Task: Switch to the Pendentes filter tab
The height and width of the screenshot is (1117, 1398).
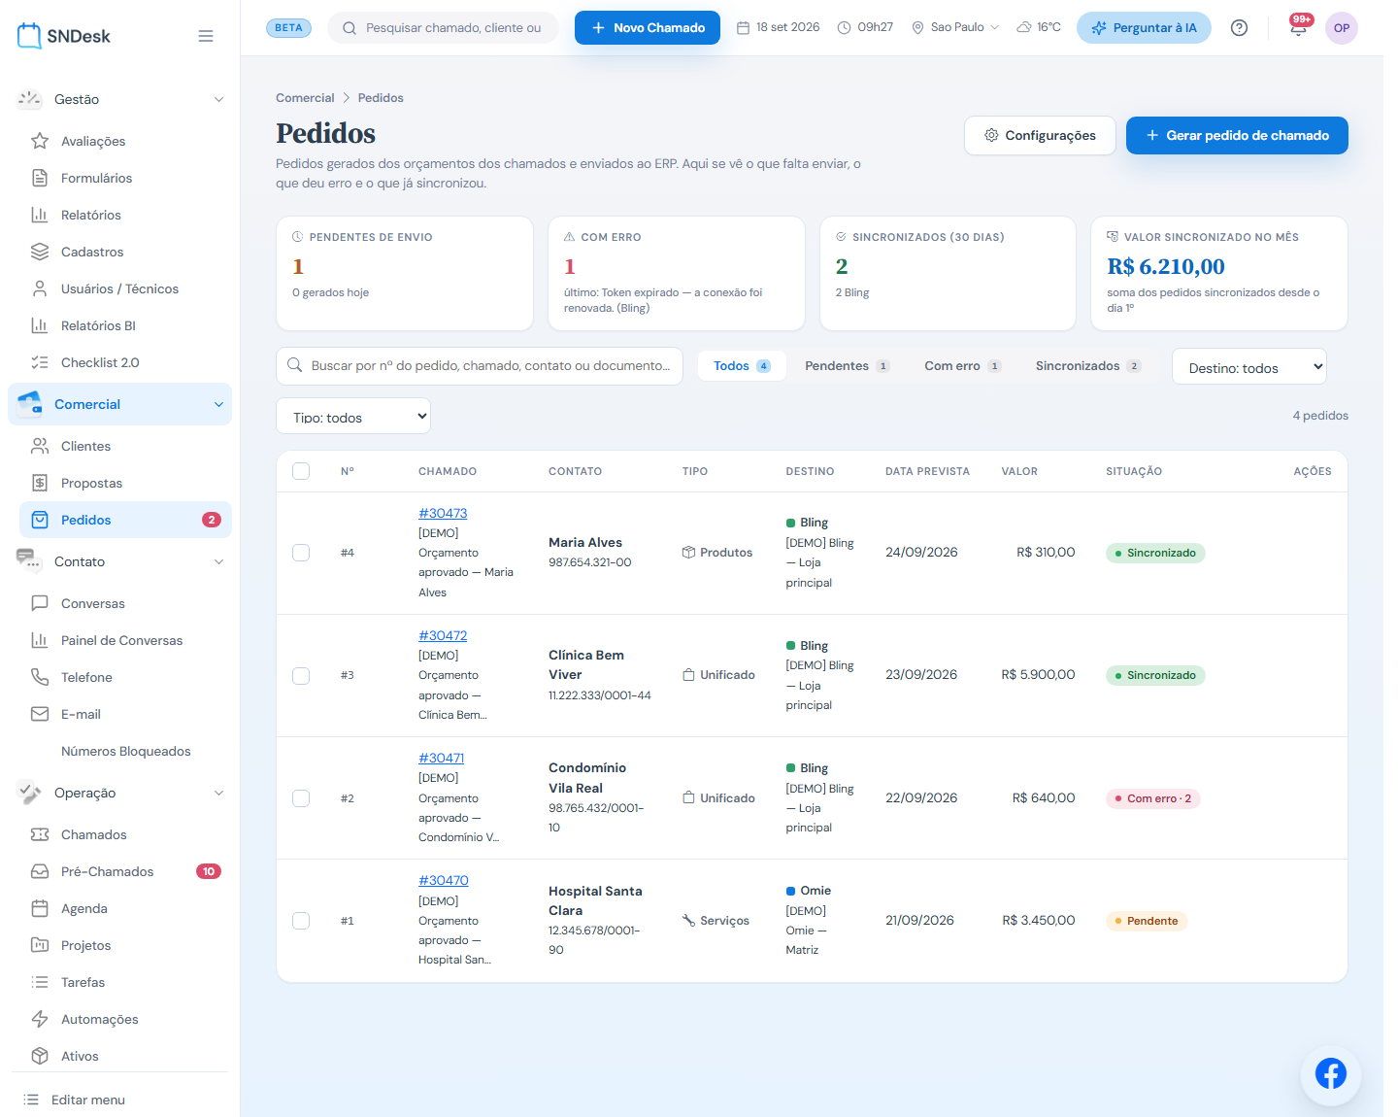Action: tap(847, 366)
